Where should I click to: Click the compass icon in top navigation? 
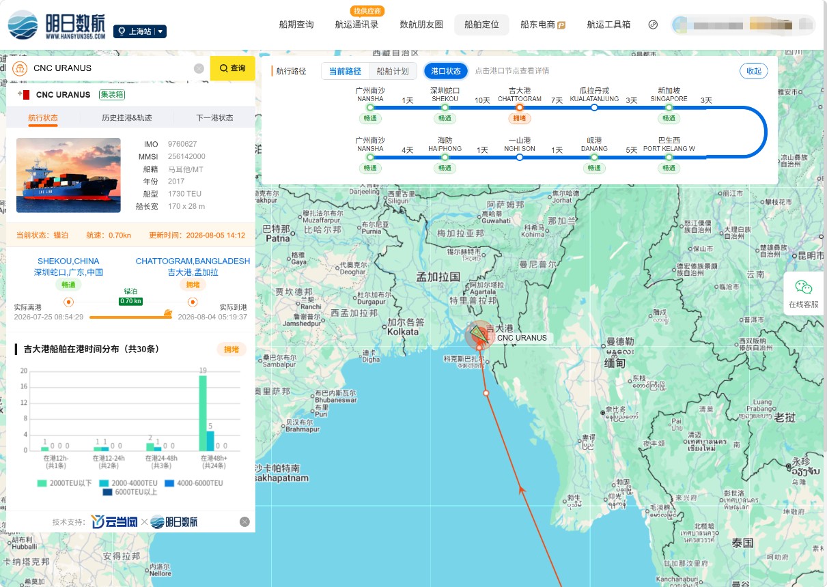pyautogui.click(x=653, y=25)
